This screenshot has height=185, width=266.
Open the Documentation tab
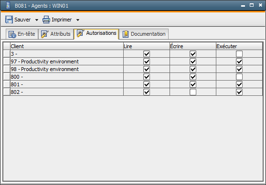coord(144,34)
